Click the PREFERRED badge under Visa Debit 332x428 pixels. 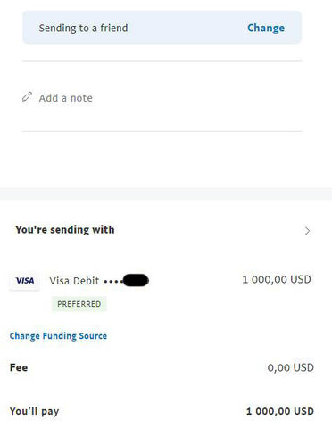pyautogui.click(x=79, y=304)
